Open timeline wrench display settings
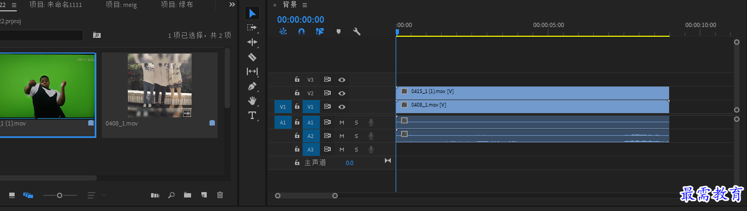The image size is (747, 211). tap(357, 31)
